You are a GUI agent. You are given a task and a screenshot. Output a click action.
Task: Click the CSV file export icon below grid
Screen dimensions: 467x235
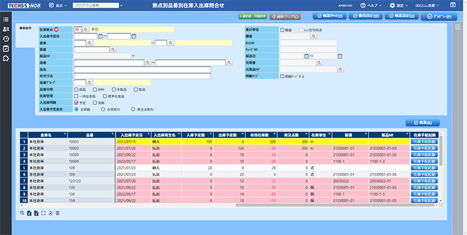click(x=29, y=213)
